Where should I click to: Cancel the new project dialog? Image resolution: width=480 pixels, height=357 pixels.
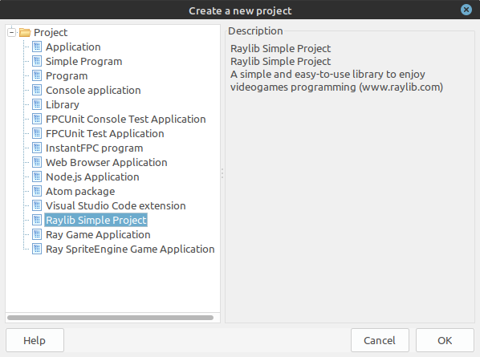380,340
